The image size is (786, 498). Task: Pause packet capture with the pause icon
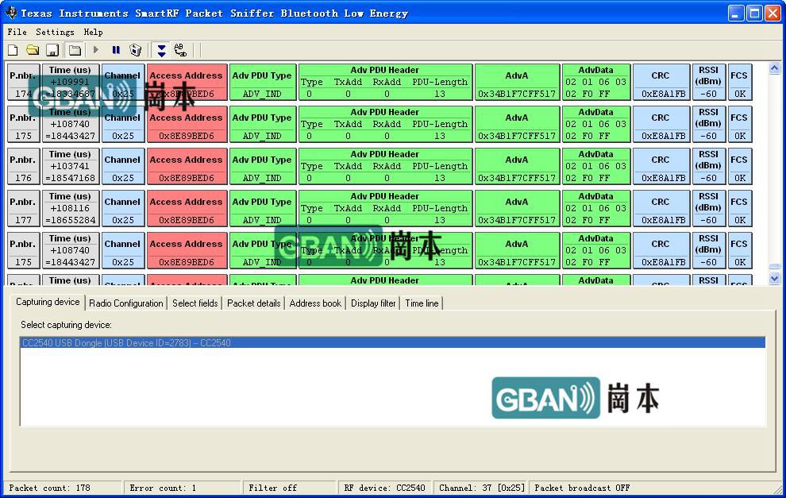pos(116,50)
